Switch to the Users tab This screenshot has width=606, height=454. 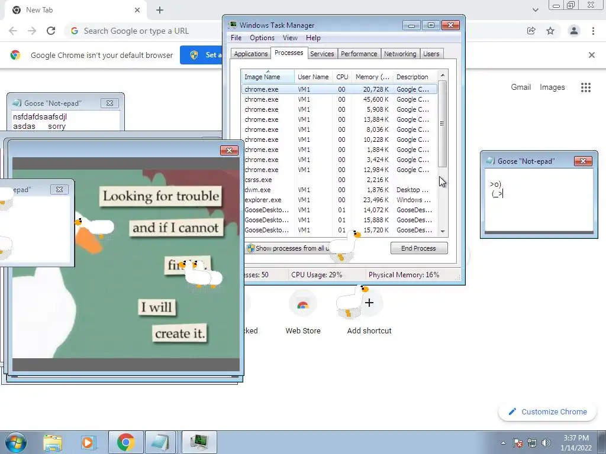[431, 54]
